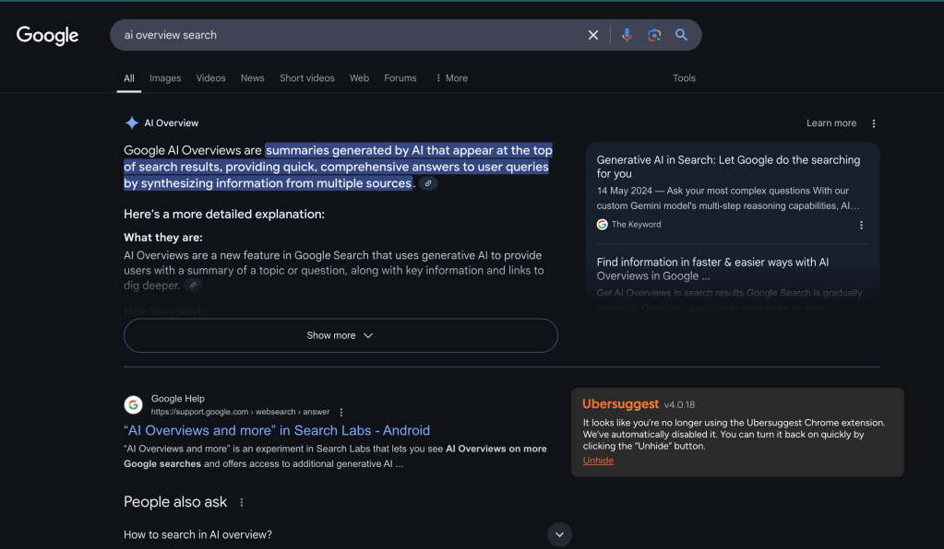
Task: Open Google Lens image search
Action: pyautogui.click(x=654, y=35)
